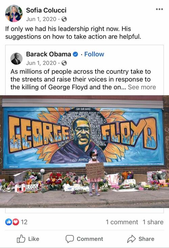The image size is (169, 248).
Task: Open the Barack Obama page name link
Action: (49, 54)
